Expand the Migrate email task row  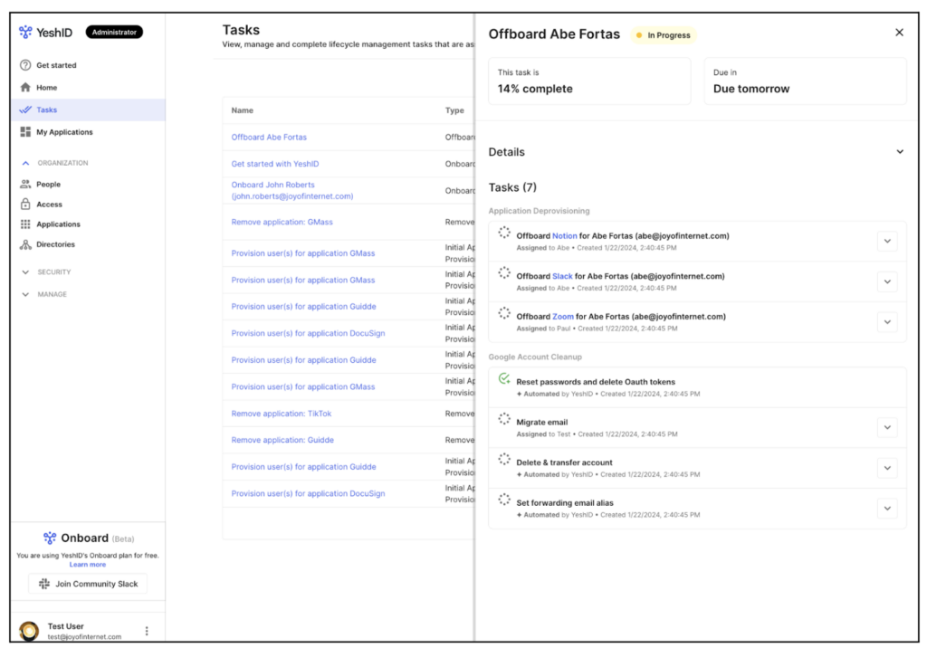[887, 427]
